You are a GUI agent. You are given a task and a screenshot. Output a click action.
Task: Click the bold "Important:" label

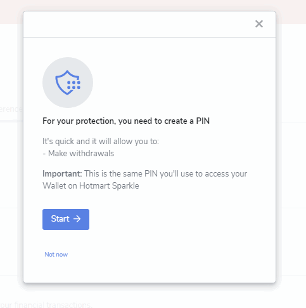[62, 174]
